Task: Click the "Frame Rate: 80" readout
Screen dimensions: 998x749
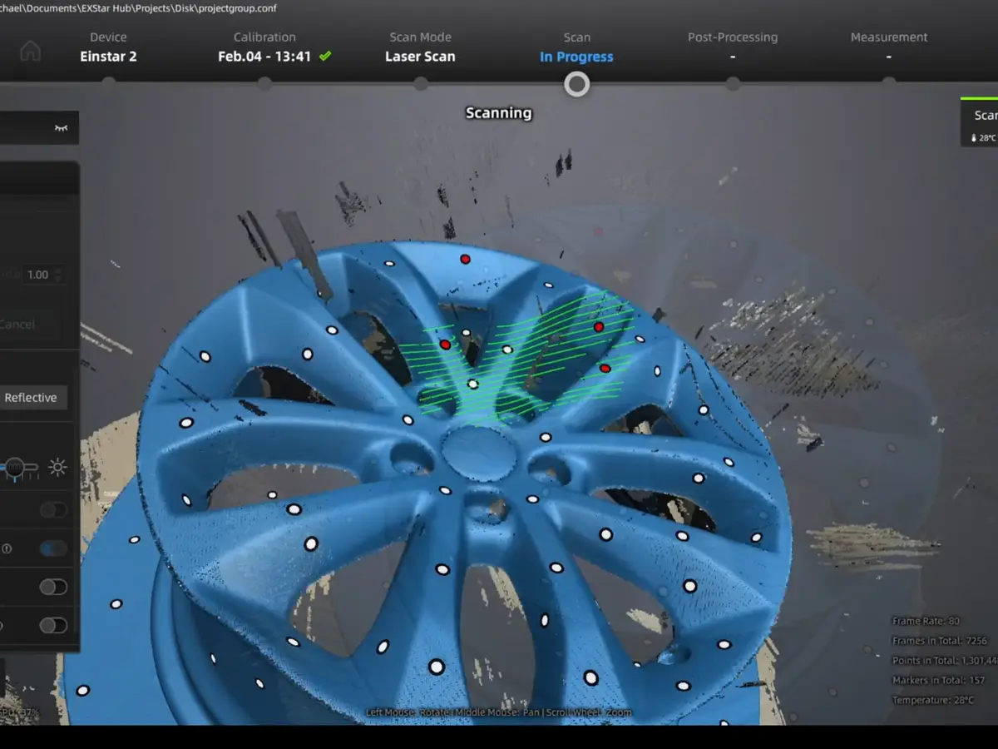Action: [926, 621]
